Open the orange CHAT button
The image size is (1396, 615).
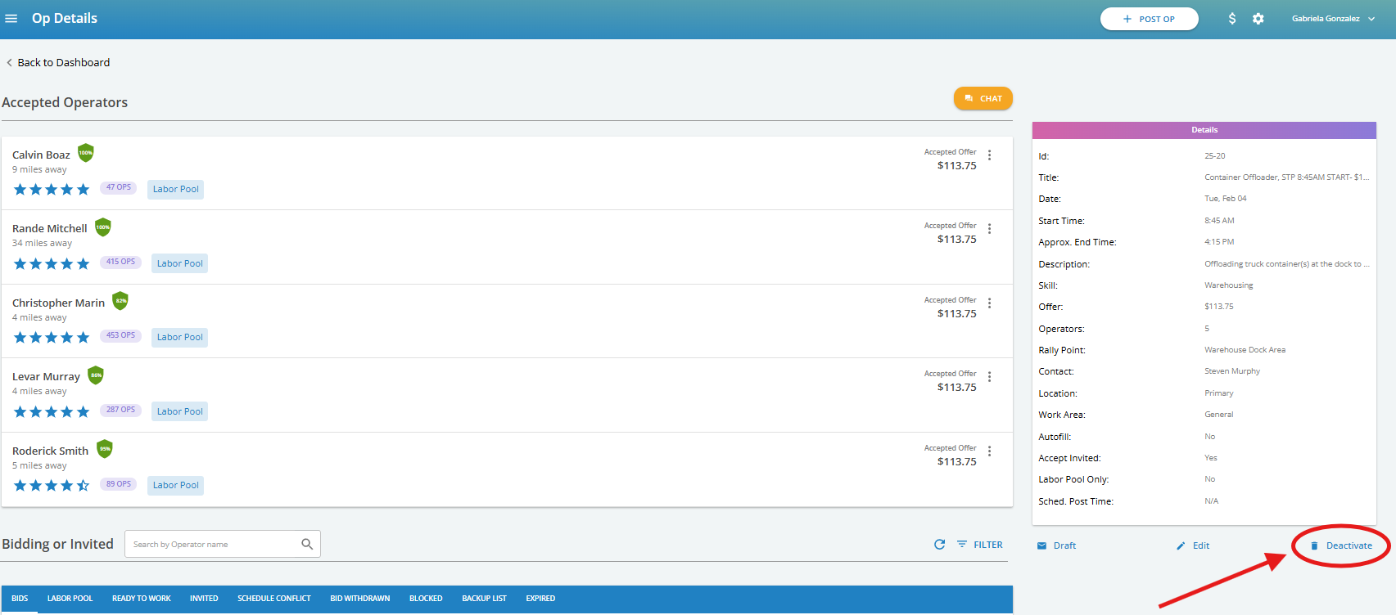point(983,98)
